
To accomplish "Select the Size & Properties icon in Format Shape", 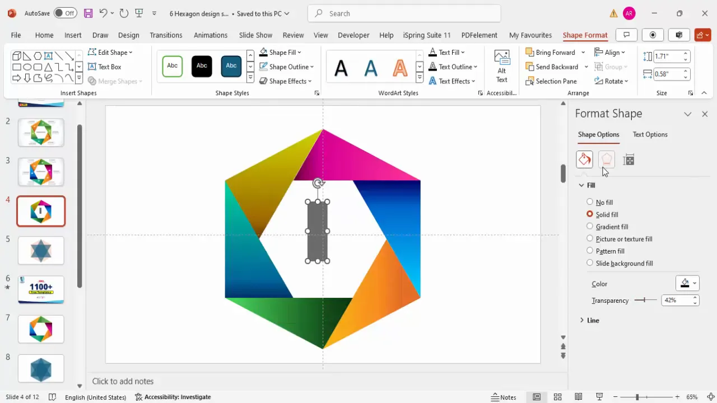I will 628,160.
